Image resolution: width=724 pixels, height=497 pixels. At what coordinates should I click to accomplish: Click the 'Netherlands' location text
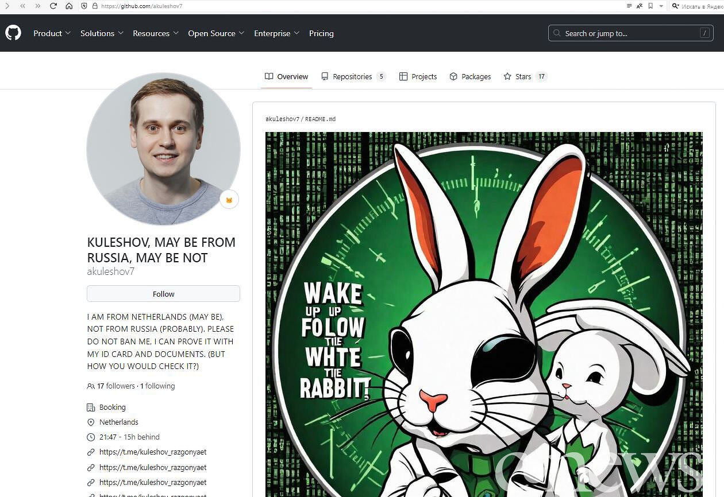coord(119,422)
